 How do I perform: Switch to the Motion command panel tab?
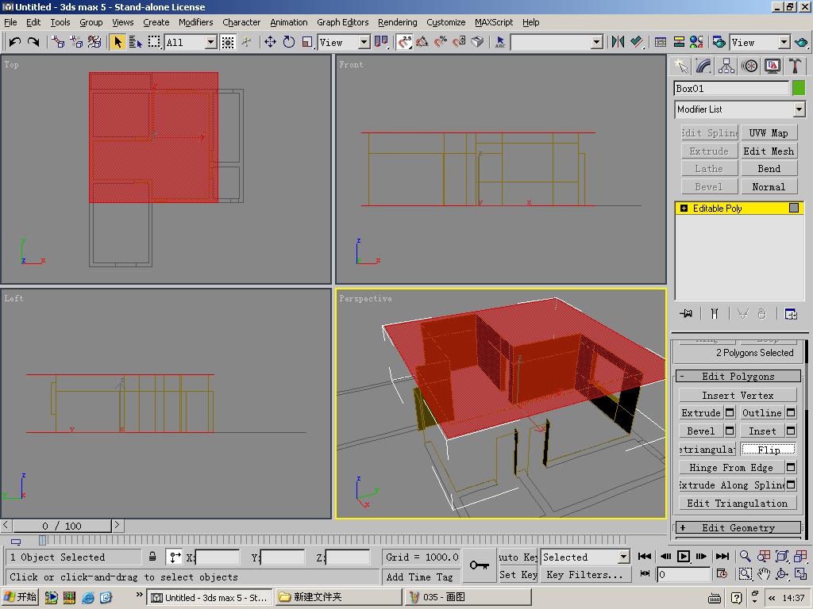[x=749, y=66]
